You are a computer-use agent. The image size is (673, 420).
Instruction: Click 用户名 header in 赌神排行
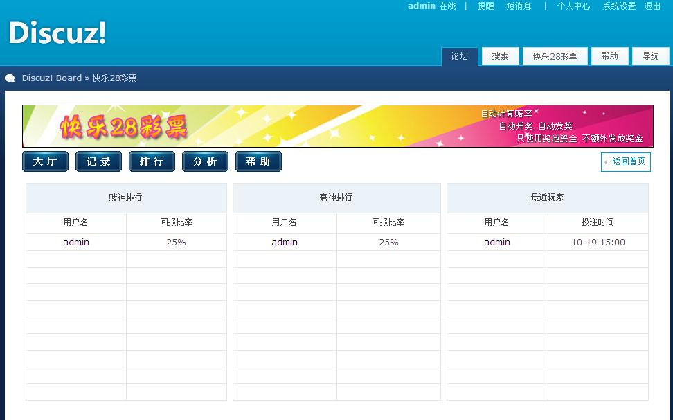pos(75,222)
